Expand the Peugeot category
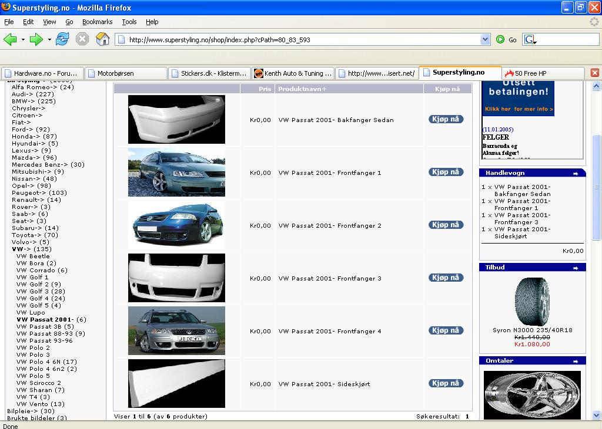This screenshot has width=602, height=429. pos(39,193)
